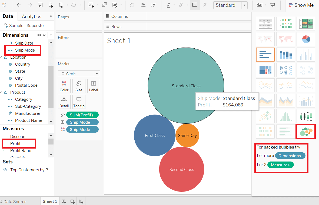Open the Highlight dropdown arrow
319x205 pixels.
(174, 5)
